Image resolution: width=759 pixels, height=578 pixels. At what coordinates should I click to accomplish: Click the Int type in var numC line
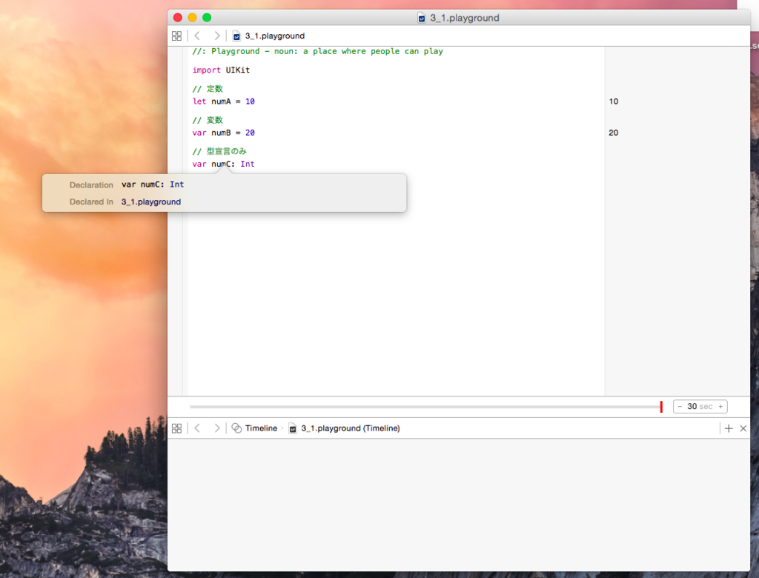[x=248, y=164]
